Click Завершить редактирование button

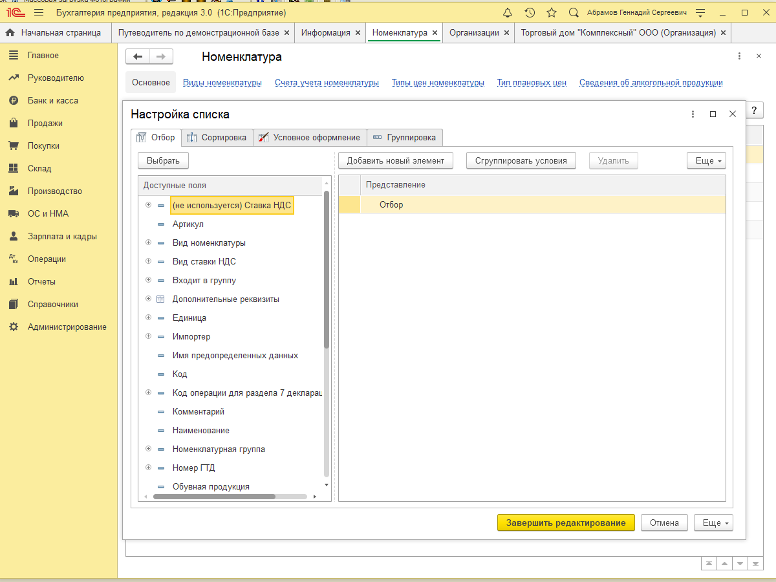(x=566, y=523)
